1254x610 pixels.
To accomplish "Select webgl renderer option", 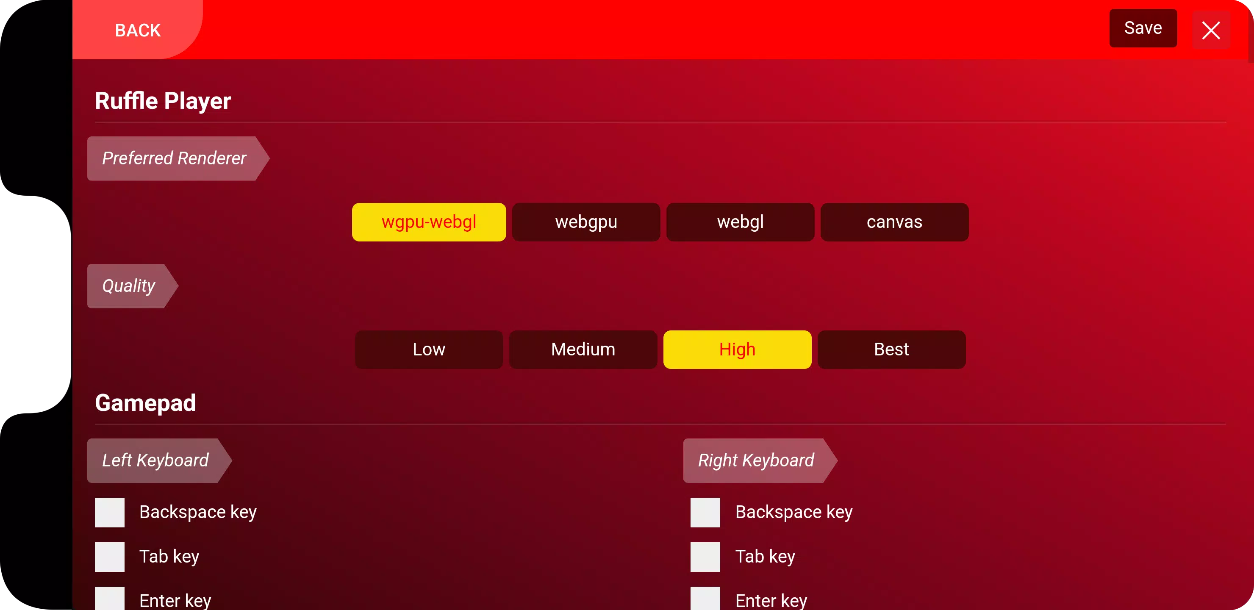I will [741, 222].
